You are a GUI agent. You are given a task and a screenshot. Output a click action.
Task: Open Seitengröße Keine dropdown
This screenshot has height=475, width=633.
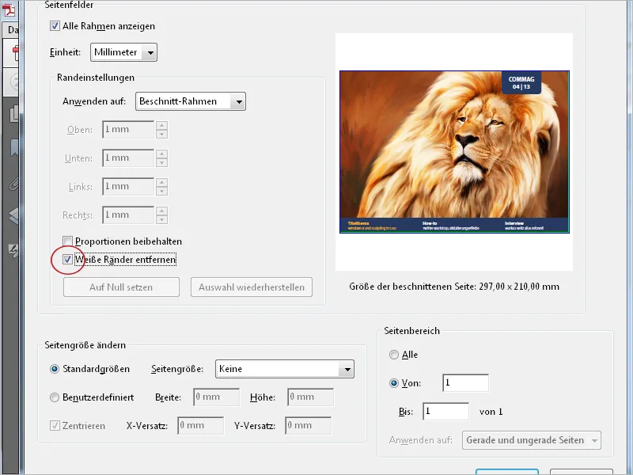(x=285, y=369)
